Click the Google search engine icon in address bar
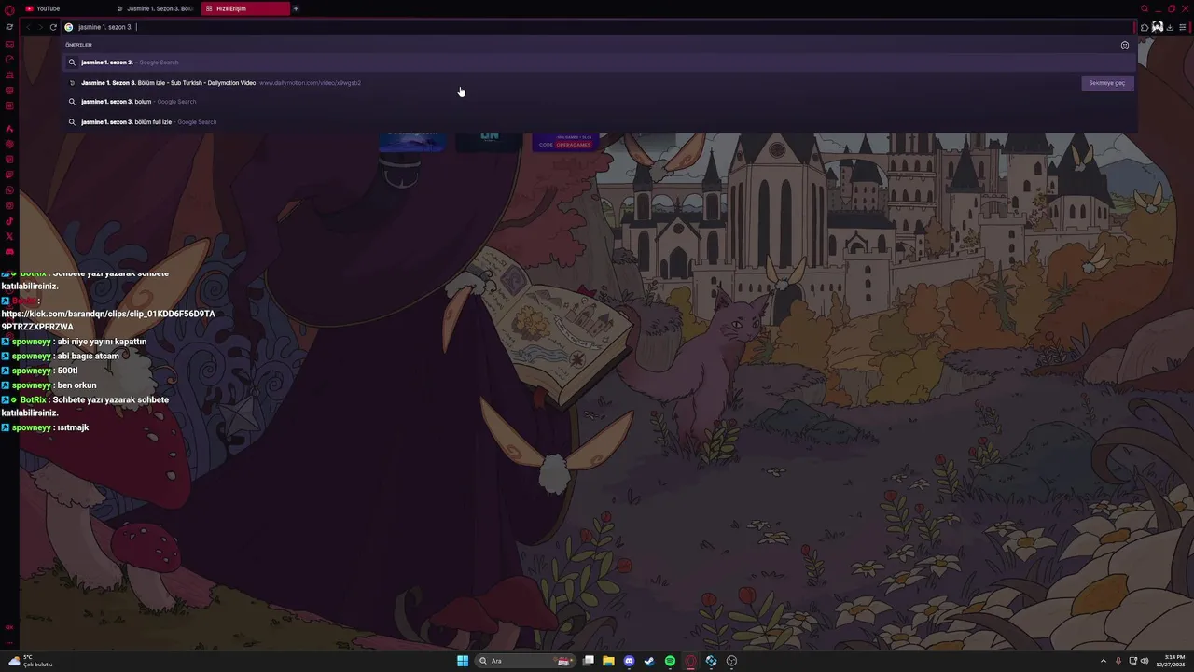Viewport: 1194px width, 672px height. coord(68,27)
